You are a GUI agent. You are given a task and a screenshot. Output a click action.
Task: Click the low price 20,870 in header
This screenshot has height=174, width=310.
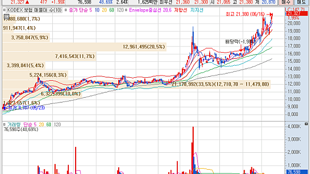point(268,2)
